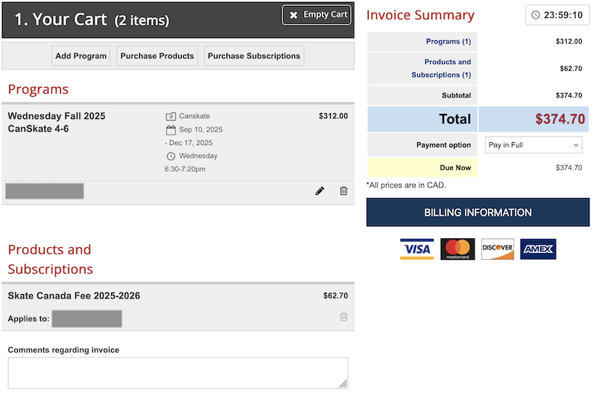
Task: Click the Comments regarding invoice text box
Action: (177, 373)
